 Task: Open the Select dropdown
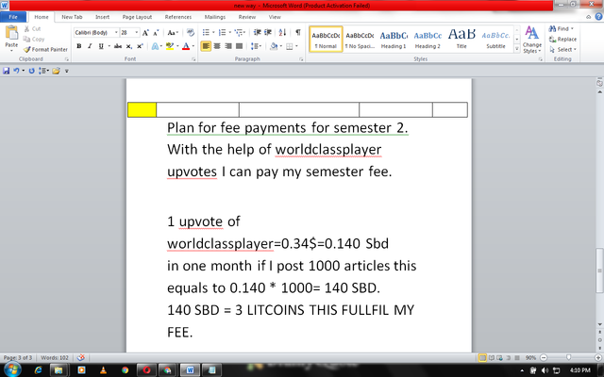pos(562,50)
